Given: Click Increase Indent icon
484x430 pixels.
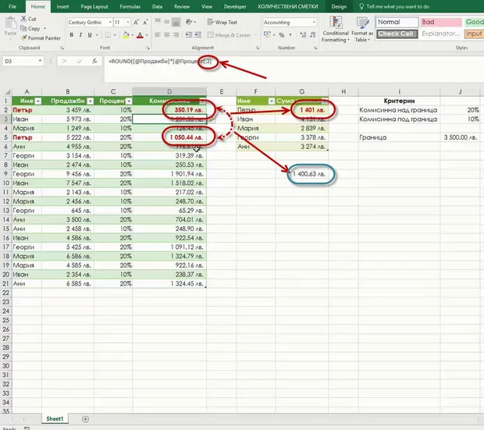Looking at the screenshot, I should pos(198,35).
